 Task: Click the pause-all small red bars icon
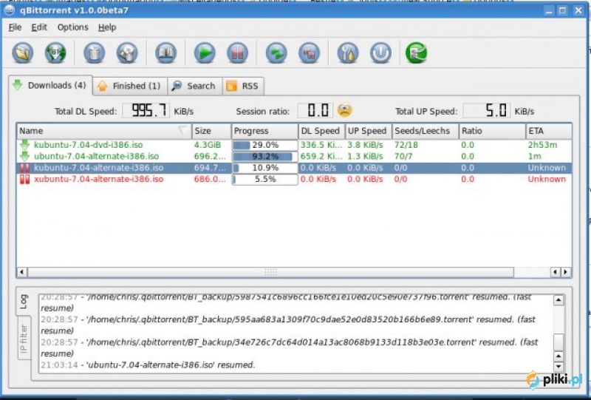pyautogui.click(x=309, y=52)
